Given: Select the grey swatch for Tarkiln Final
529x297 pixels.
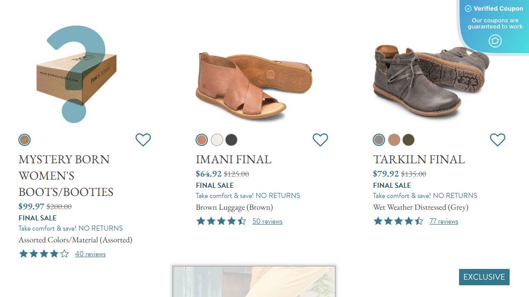Looking at the screenshot, I should (379, 140).
